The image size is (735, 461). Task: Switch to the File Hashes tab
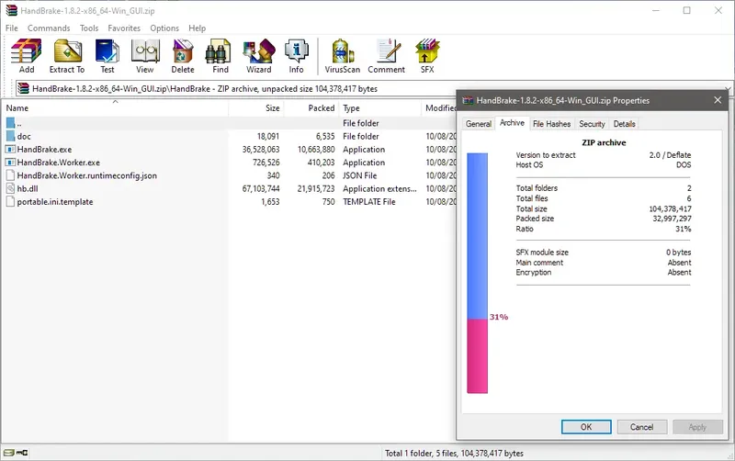[x=552, y=124]
